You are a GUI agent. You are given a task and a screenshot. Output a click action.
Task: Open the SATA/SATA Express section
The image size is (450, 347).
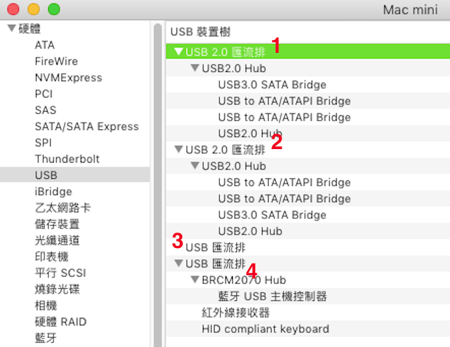(x=87, y=126)
